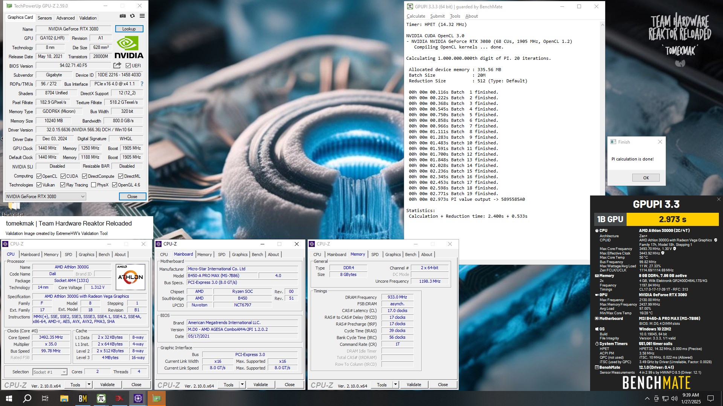Open notification center icon

point(711,398)
